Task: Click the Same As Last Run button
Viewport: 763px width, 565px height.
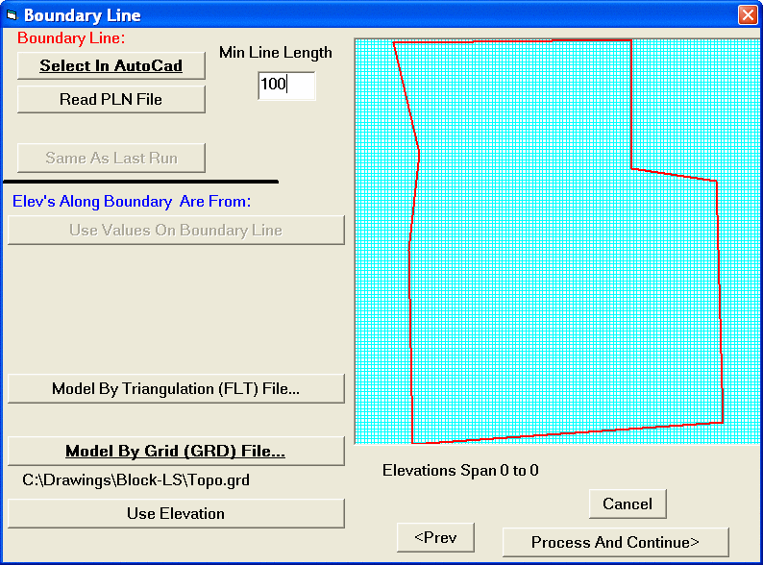Action: coord(111,158)
